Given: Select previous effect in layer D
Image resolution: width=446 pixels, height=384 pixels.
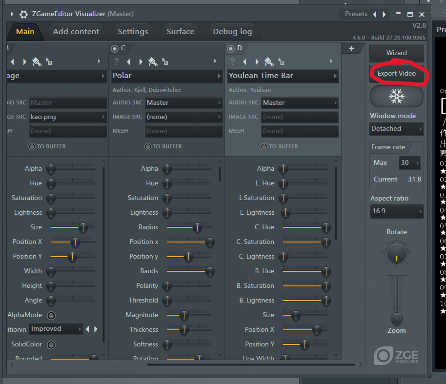Looking at the screenshot, I should [x=245, y=61].
